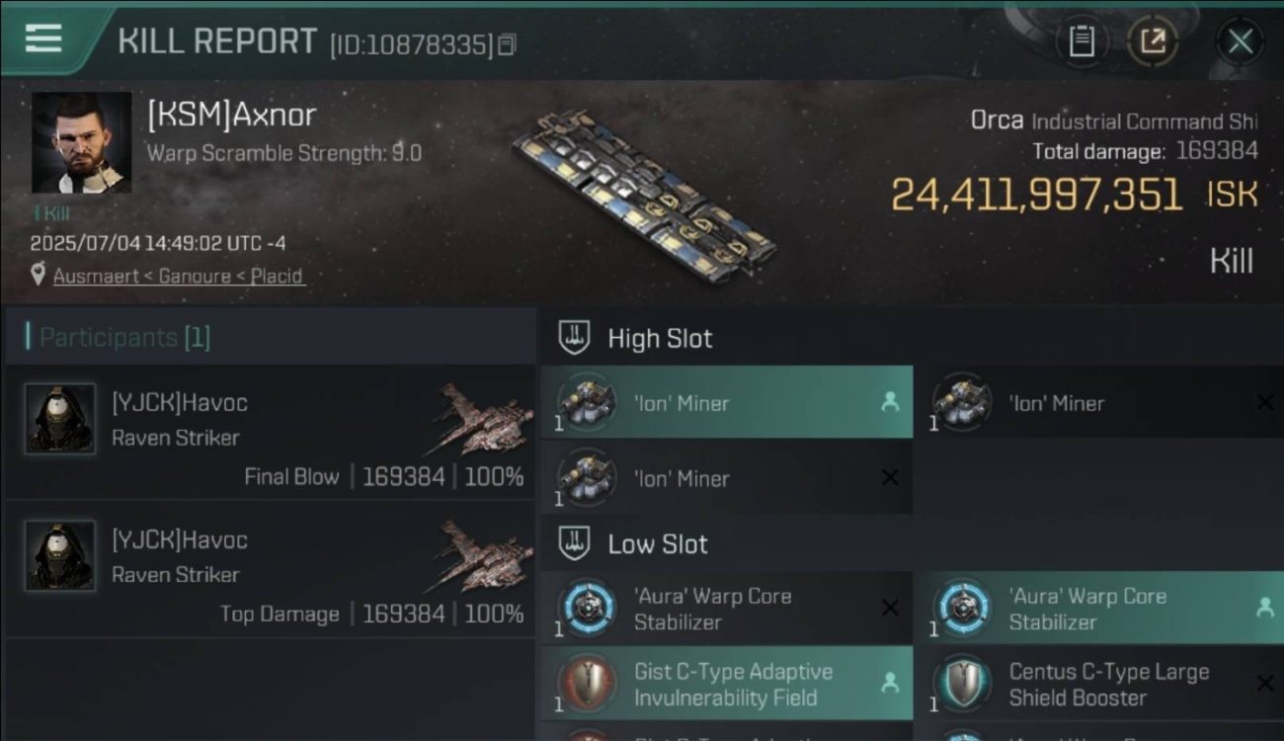Copy the kill report ID icon
Image resolution: width=1284 pixels, height=741 pixels.
507,44
